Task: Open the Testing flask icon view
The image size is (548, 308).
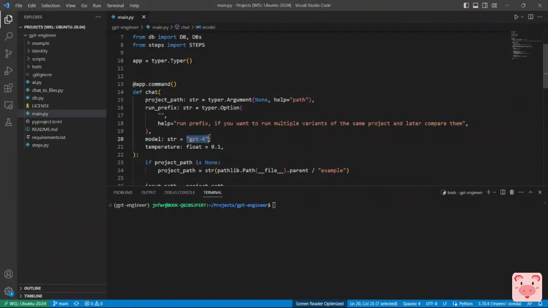Action: tap(9, 122)
